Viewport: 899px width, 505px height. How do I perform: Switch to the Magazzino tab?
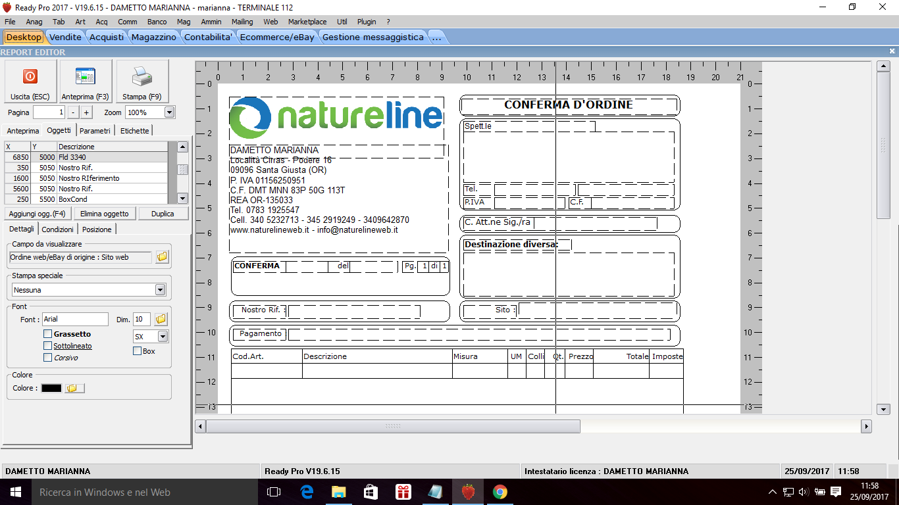pos(154,37)
